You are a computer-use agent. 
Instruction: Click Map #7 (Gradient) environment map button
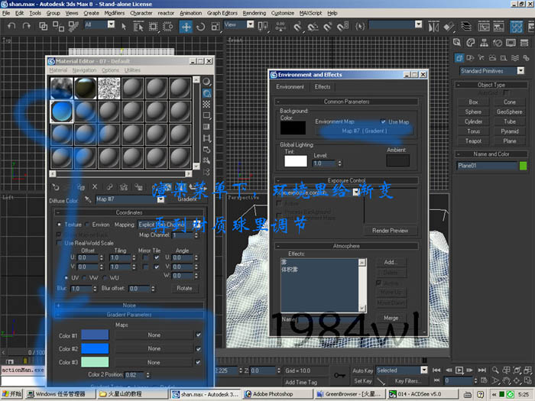(365, 131)
